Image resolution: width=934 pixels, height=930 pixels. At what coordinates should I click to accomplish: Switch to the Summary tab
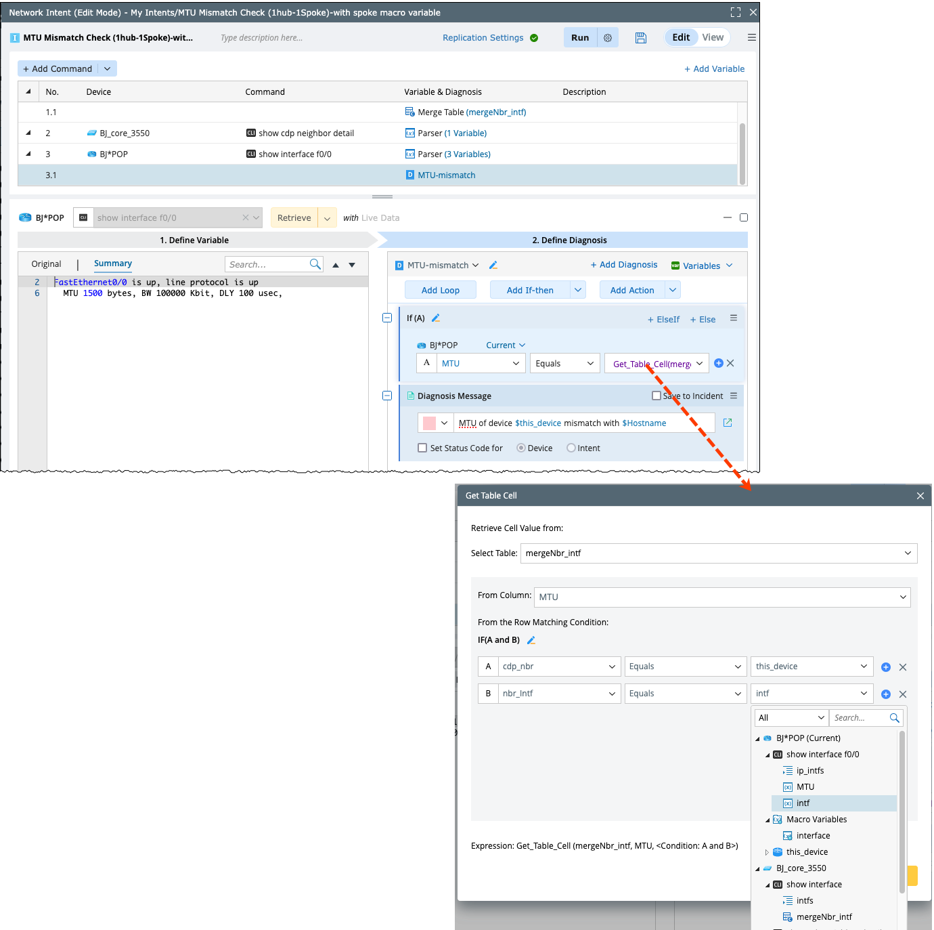(x=113, y=263)
